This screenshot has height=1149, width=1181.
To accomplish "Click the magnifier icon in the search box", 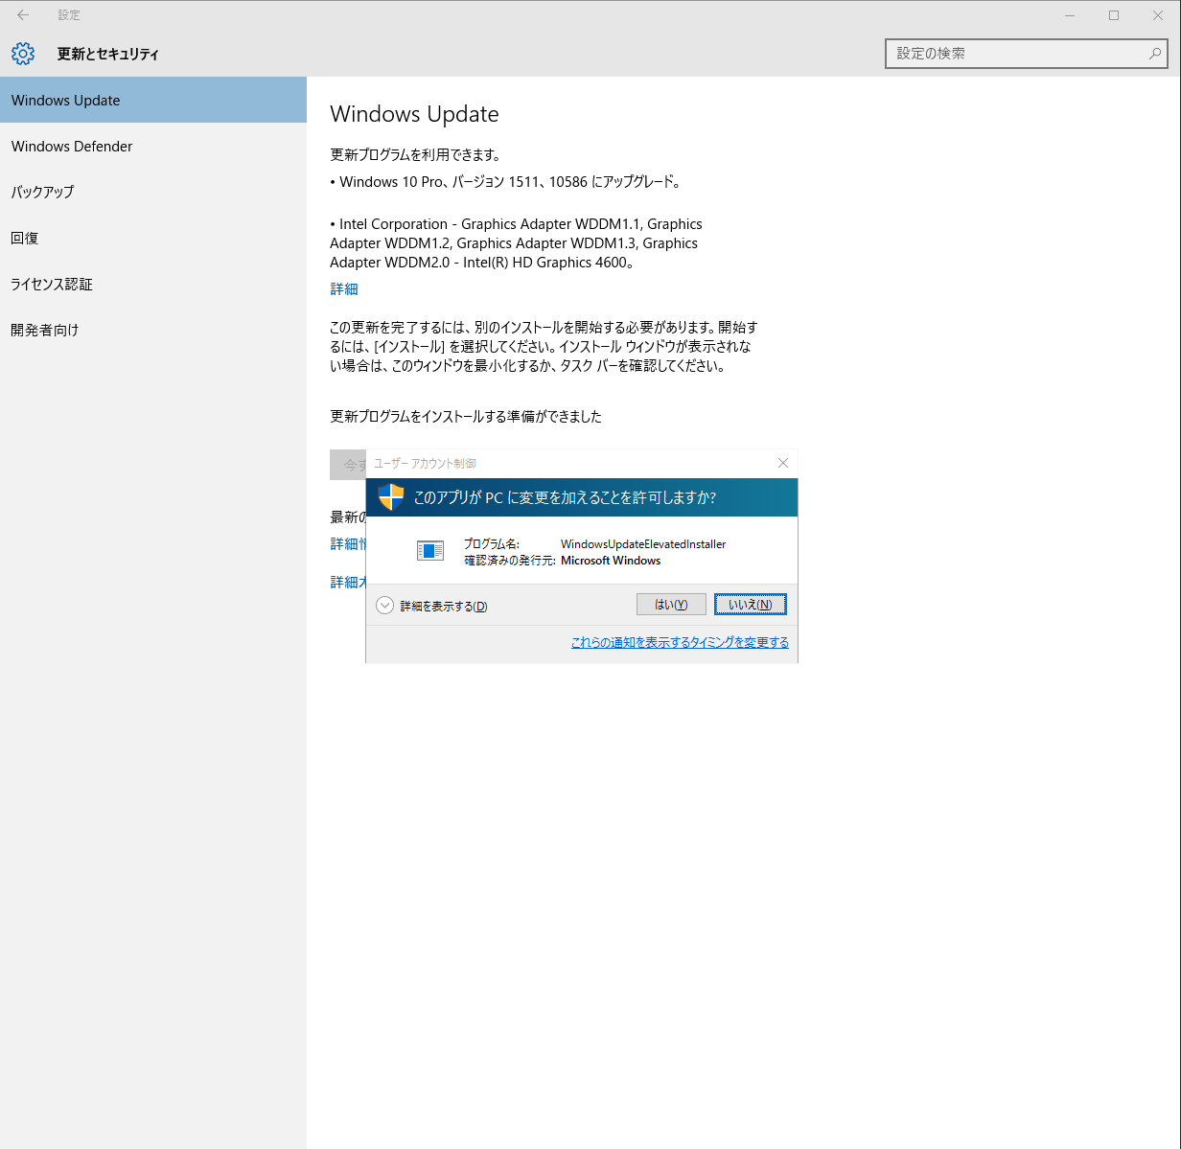I will tap(1154, 54).
